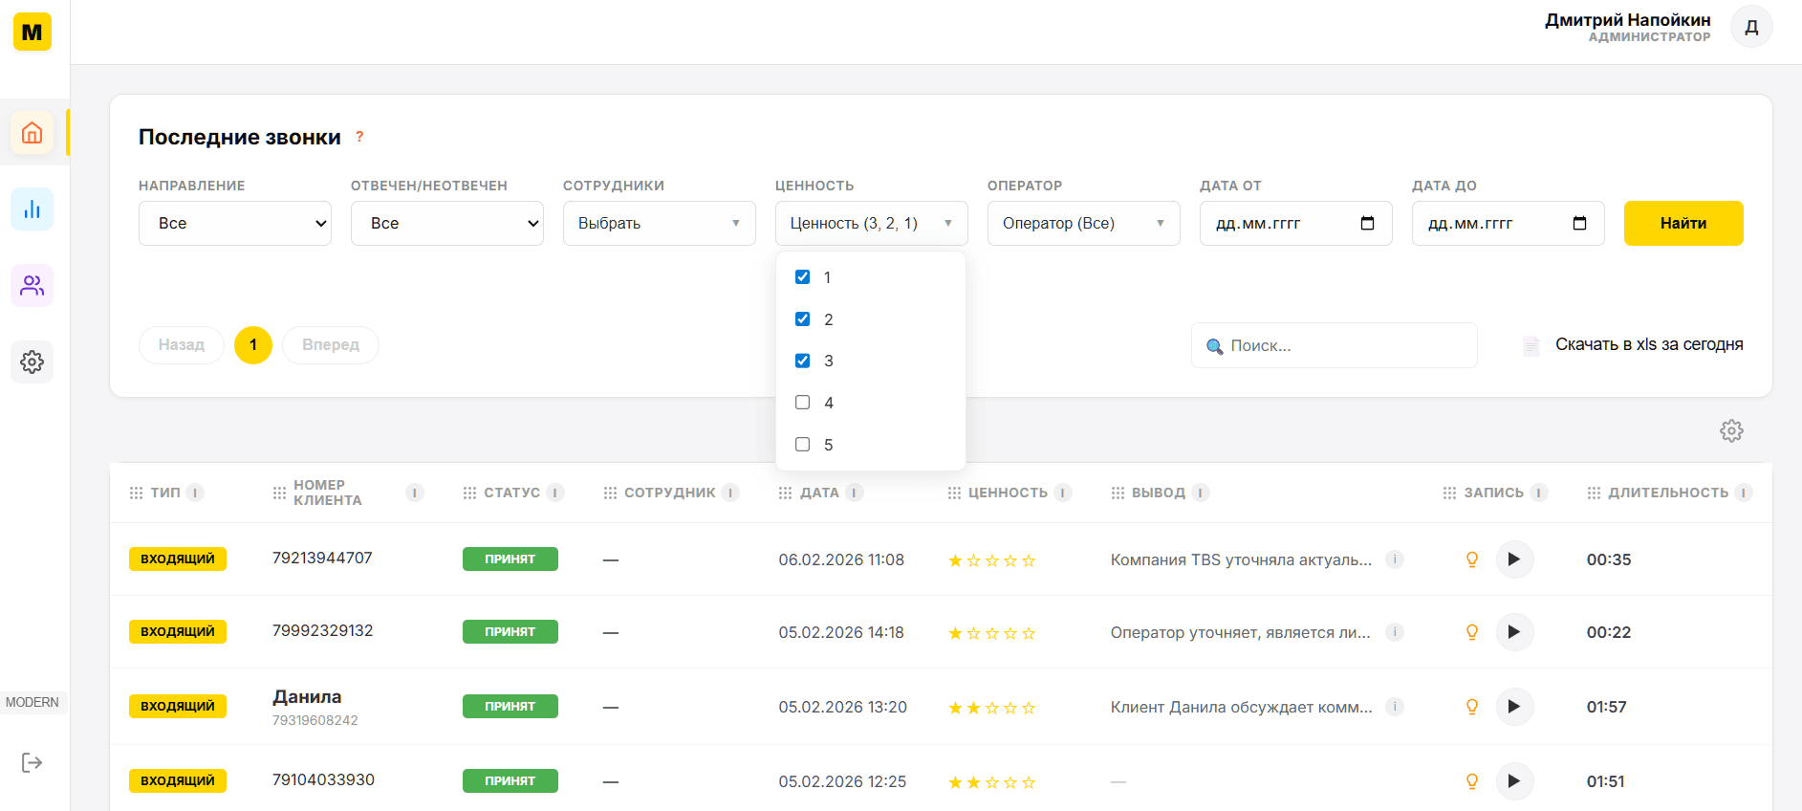Open the Сотрудники Выбрать dropdown
This screenshot has width=1802, height=811.
click(659, 224)
